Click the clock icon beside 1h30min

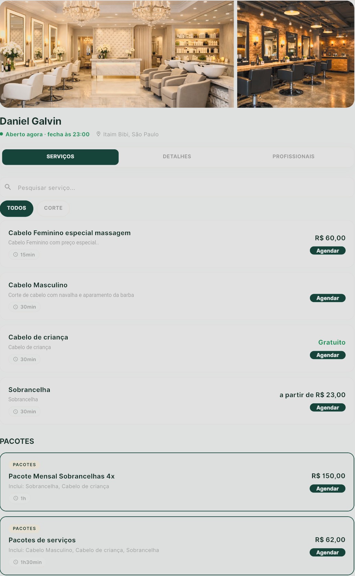[15, 562]
